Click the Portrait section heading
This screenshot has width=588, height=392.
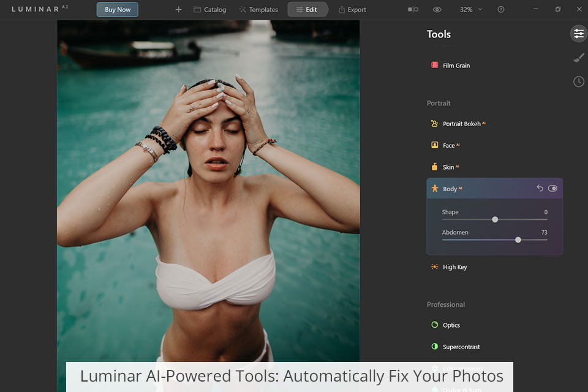439,103
